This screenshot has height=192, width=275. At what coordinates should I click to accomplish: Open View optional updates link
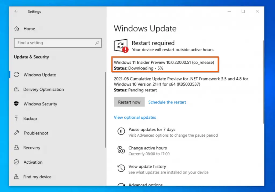coord(135,117)
